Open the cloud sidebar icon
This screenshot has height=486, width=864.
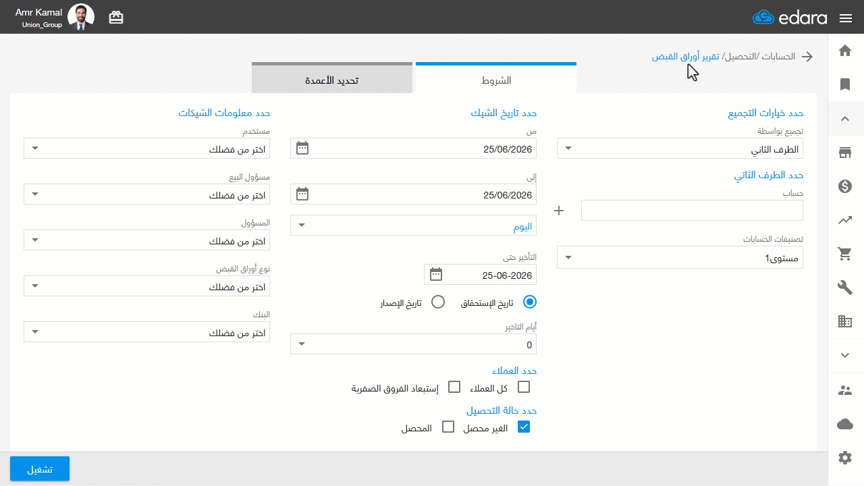[844, 424]
